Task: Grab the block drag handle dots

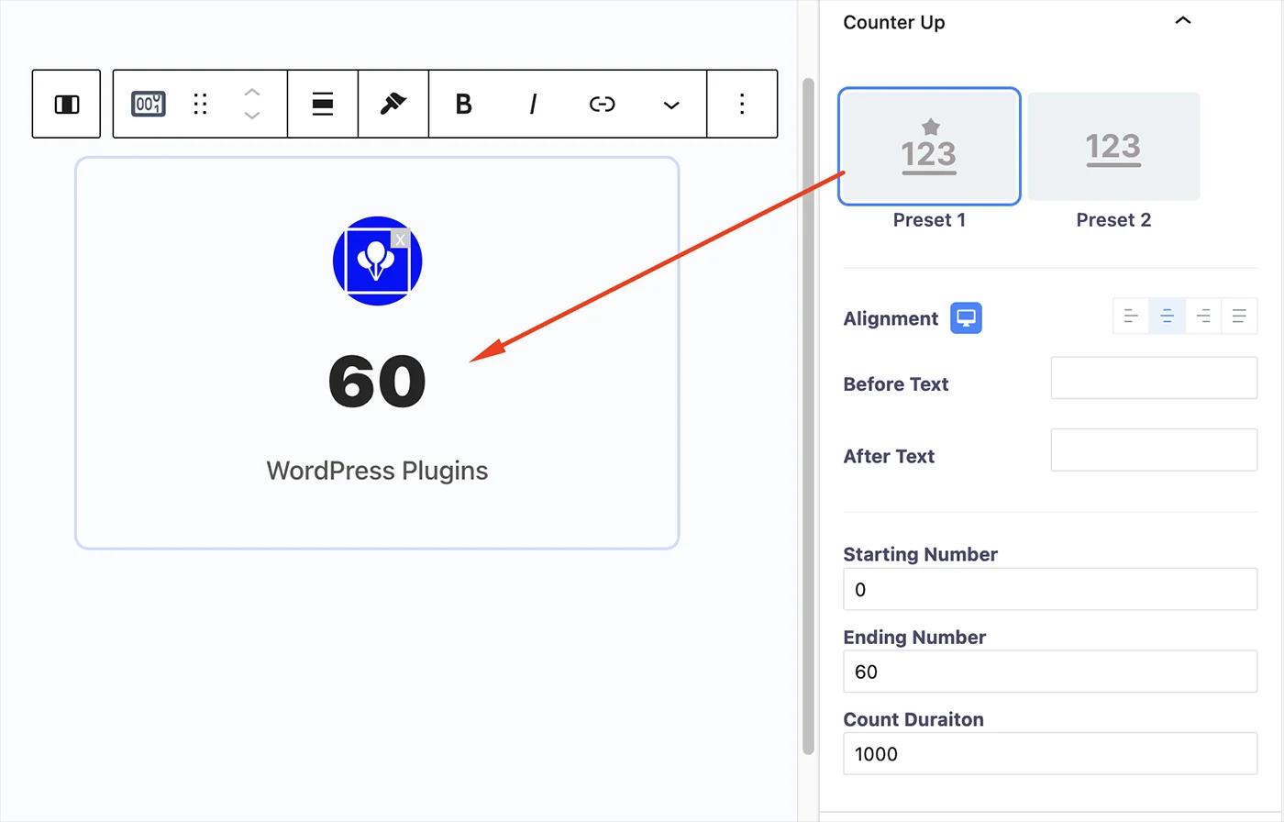Action: tap(200, 105)
